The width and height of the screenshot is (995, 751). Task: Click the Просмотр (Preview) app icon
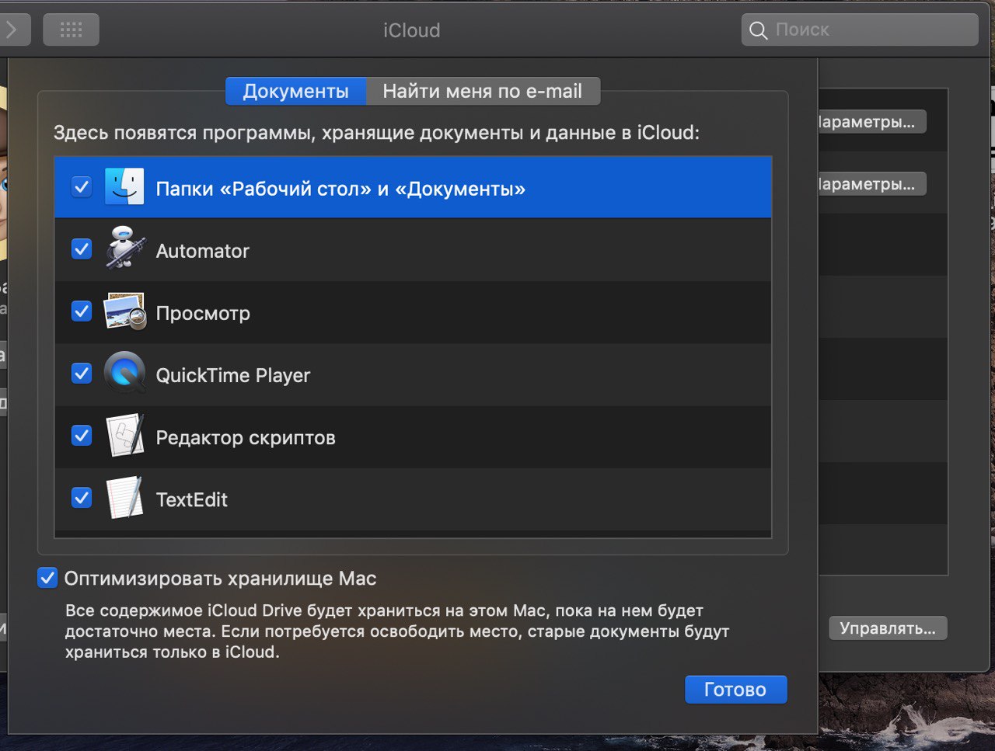point(125,311)
